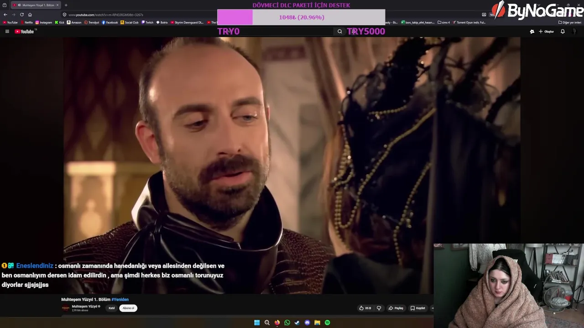Image resolution: width=584 pixels, height=328 pixels.
Task: Select the Muhteşem Yüzyıl 1. Bölüm tab
Action: click(x=35, y=5)
